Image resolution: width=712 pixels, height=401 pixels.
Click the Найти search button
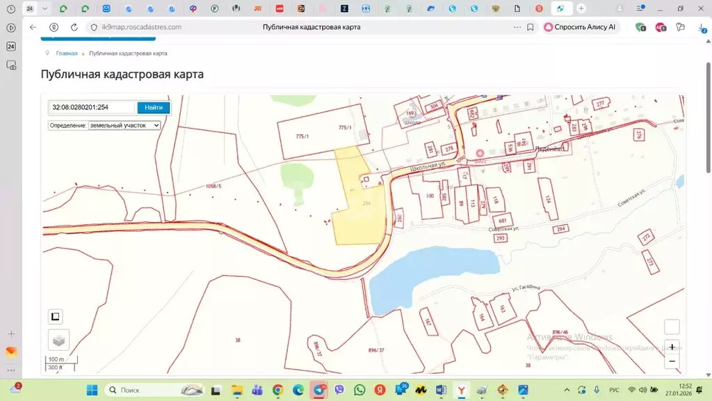pyautogui.click(x=154, y=107)
